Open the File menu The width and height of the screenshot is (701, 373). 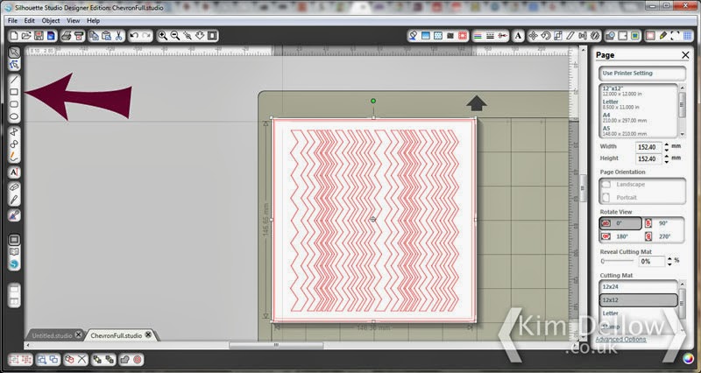tap(12, 20)
